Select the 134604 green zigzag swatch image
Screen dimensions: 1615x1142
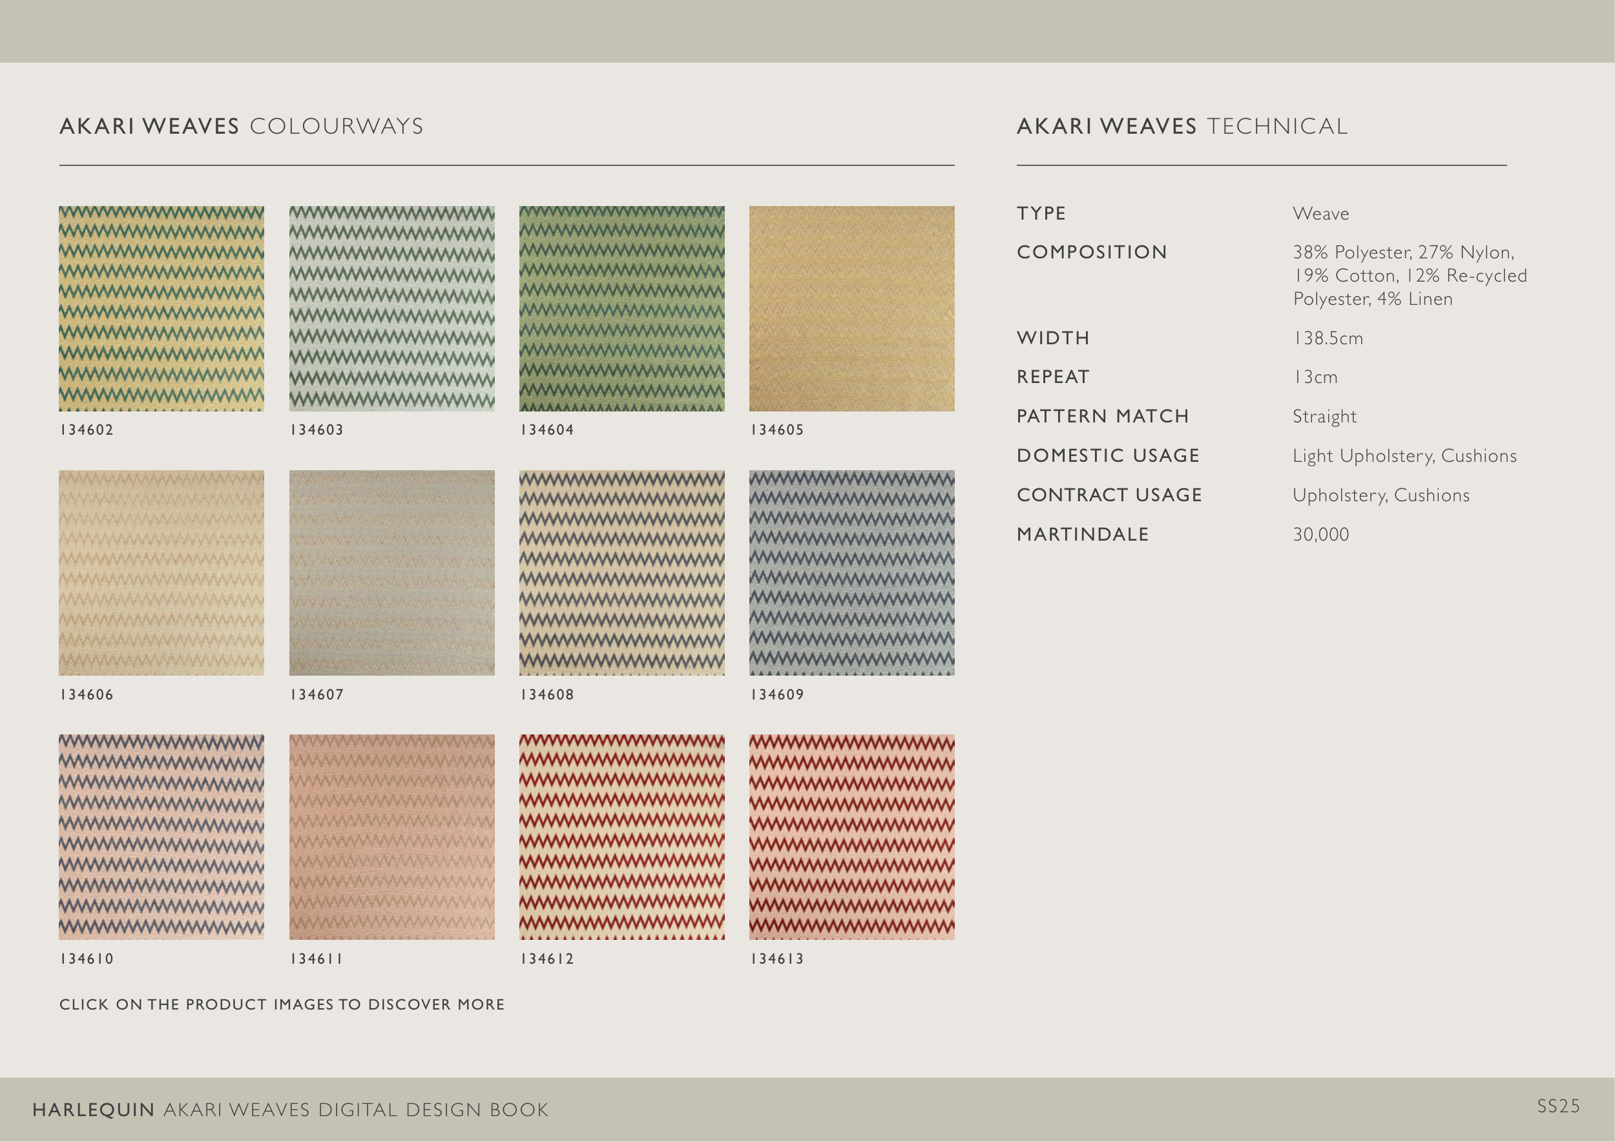622,308
